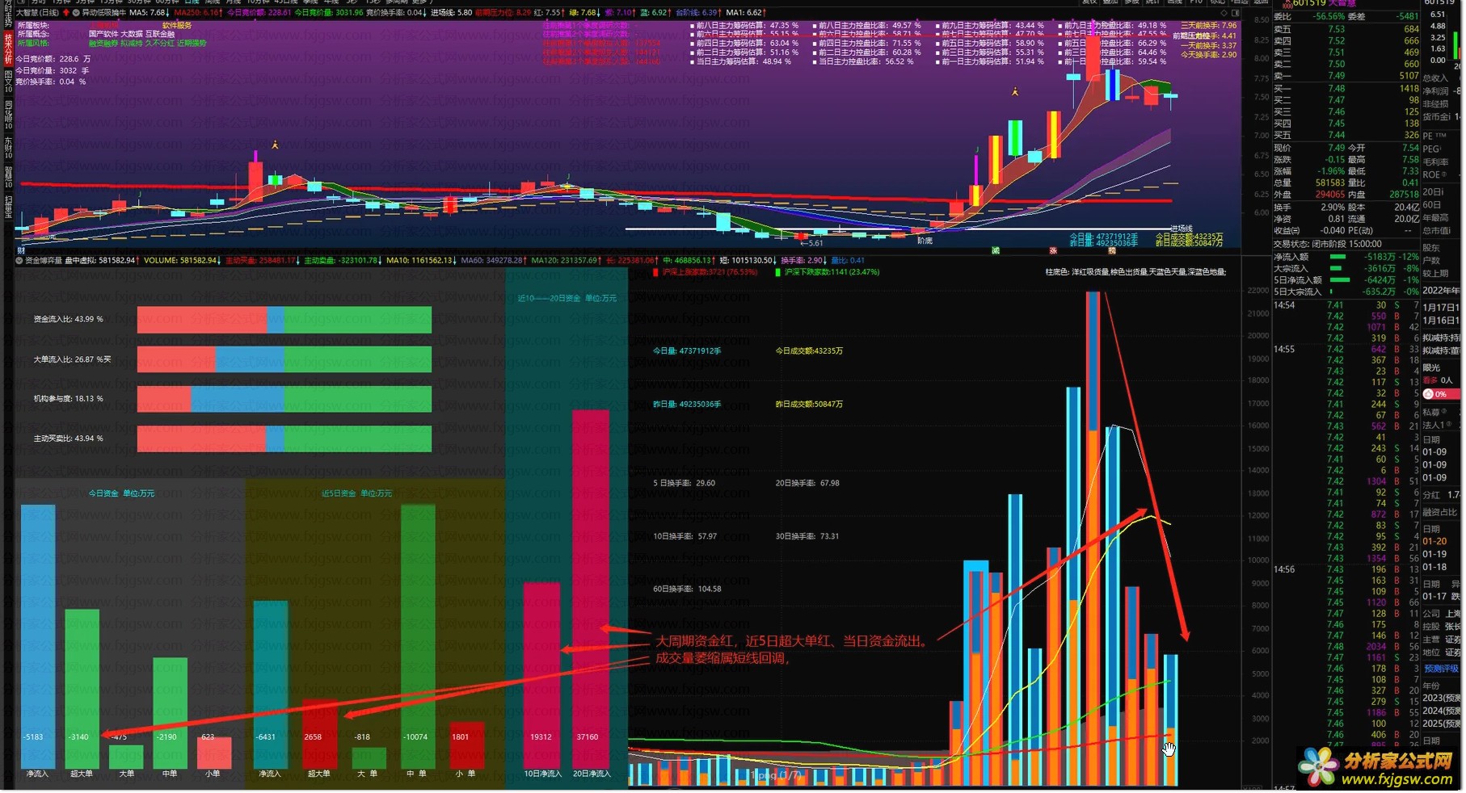Click the panel layout icon beside the diamond icon

point(1236,13)
